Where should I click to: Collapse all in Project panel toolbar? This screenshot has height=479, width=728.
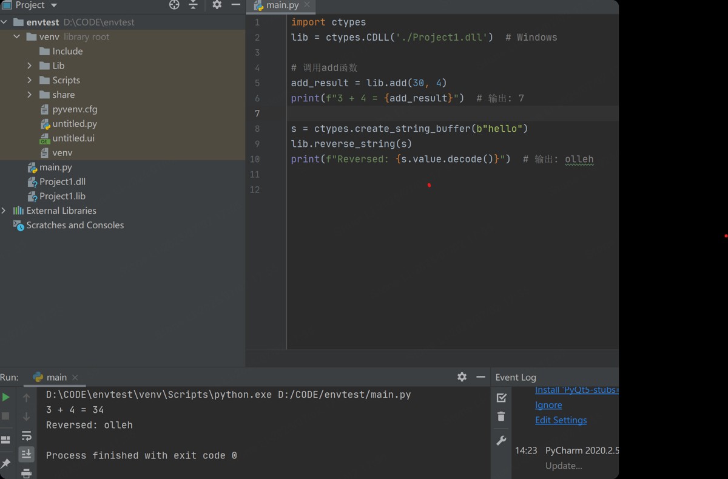tap(193, 5)
